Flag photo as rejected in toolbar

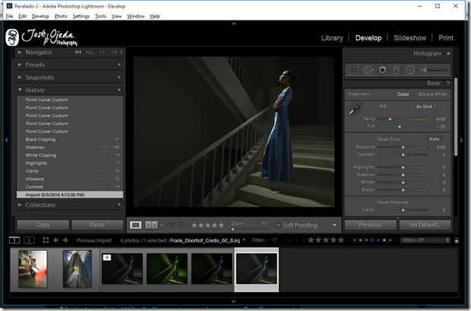182,225
